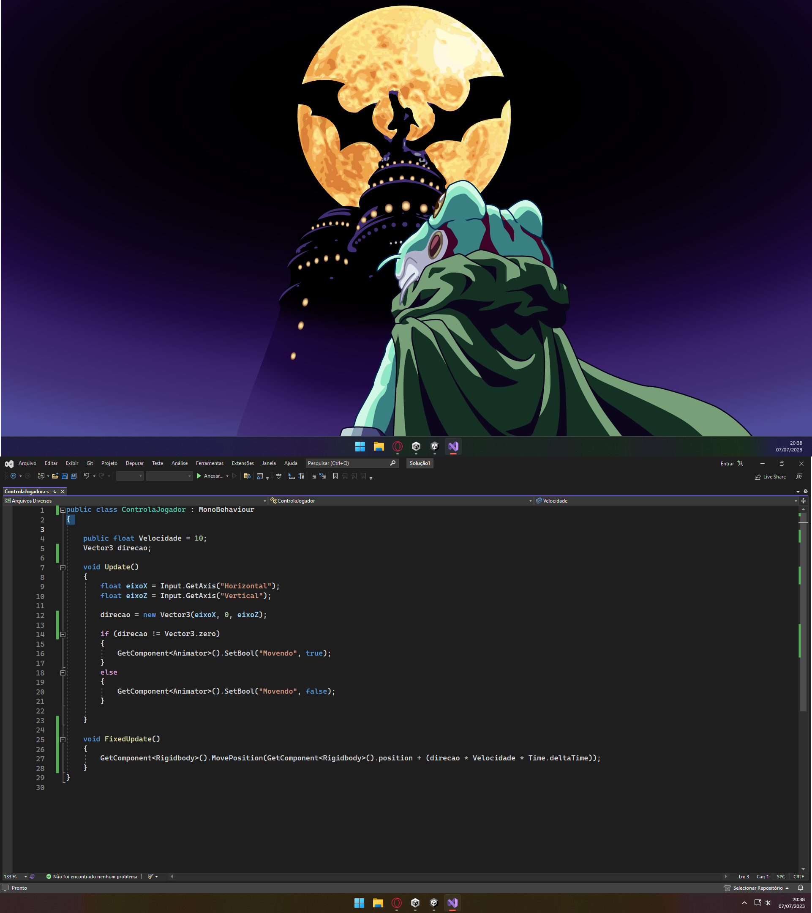Toggle CRLF line ending setting
812x913 pixels.
798,877
